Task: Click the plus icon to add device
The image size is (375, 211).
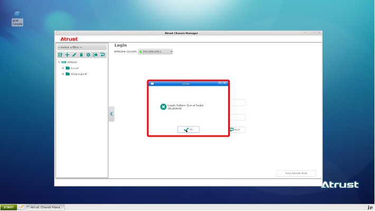Action: pyautogui.click(x=67, y=54)
